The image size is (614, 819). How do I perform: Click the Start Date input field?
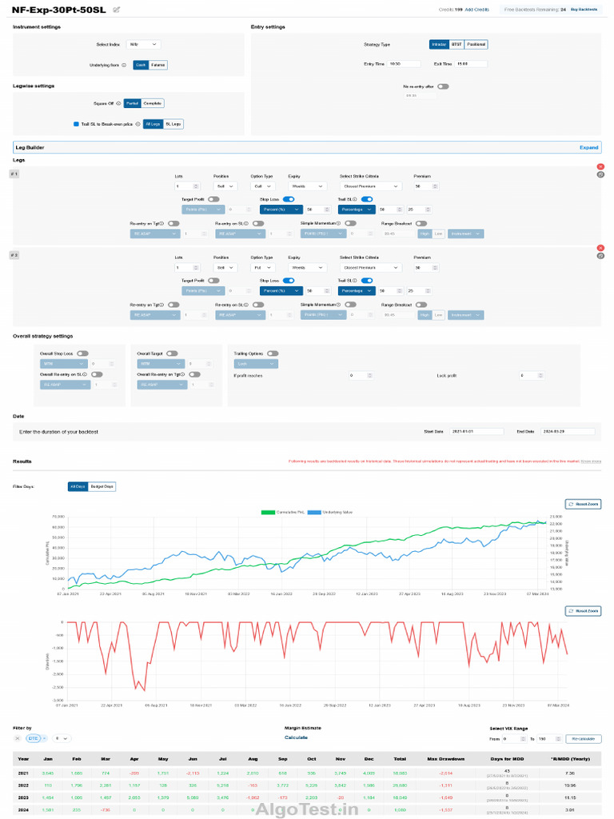[x=476, y=432]
